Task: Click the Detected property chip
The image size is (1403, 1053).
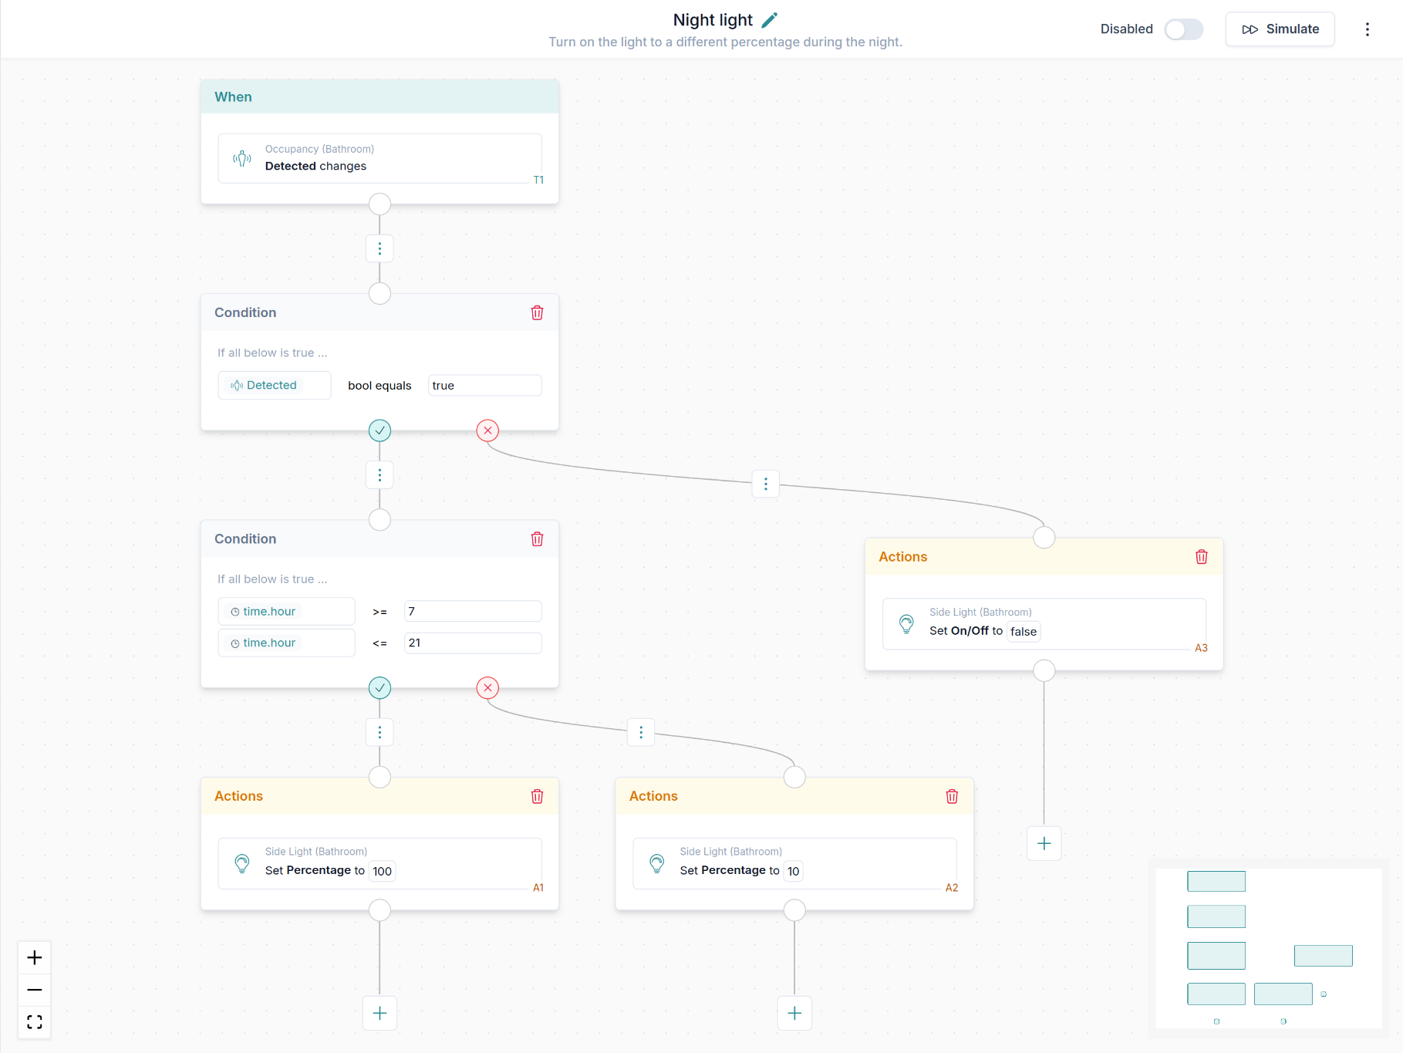Action: [264, 385]
